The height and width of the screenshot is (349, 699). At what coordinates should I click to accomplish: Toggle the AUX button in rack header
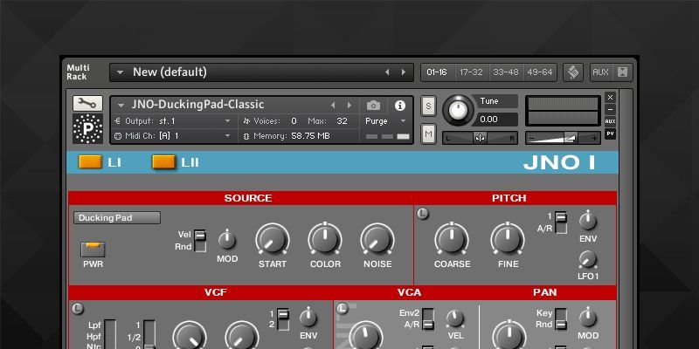pyautogui.click(x=600, y=72)
